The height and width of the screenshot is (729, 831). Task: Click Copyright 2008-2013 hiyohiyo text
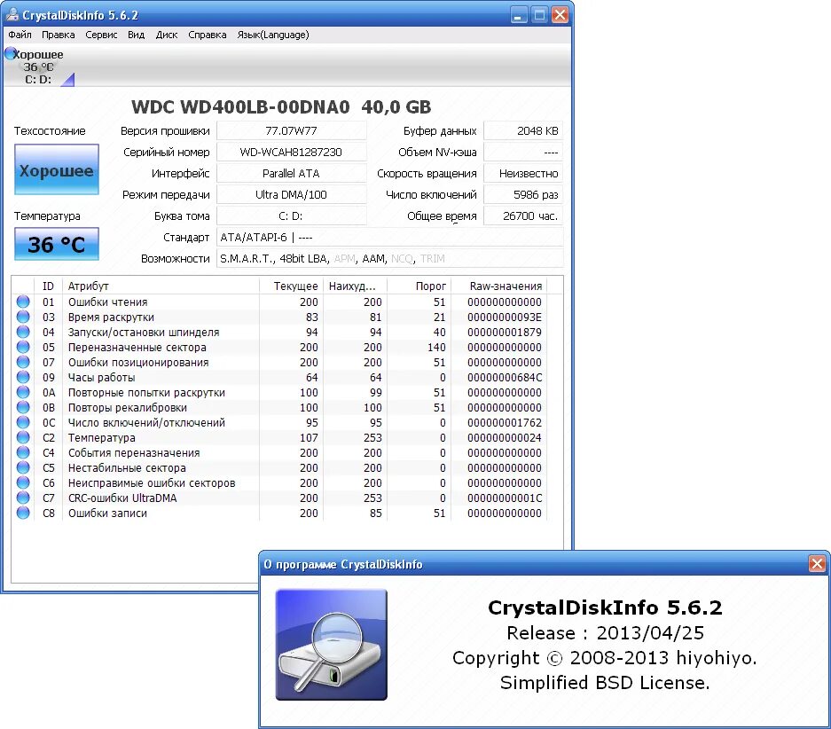click(605, 657)
